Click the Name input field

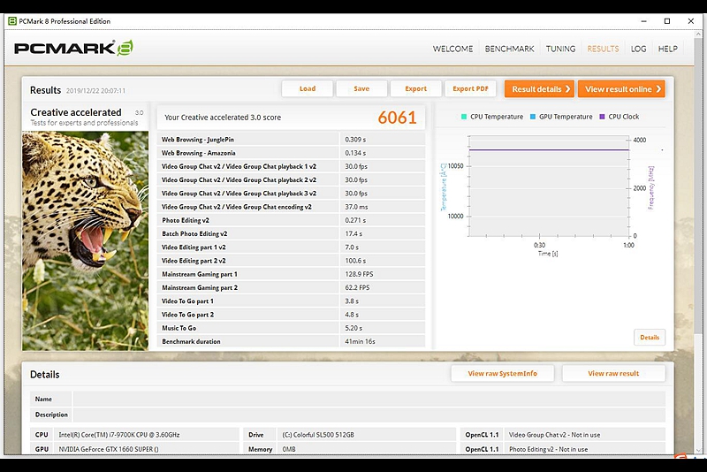pos(369,400)
